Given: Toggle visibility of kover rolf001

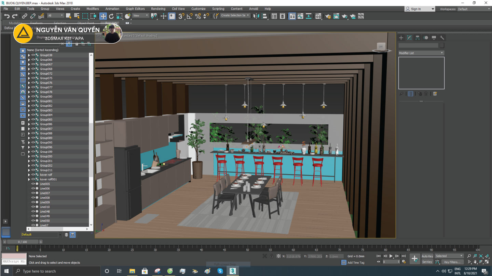Looking at the screenshot, I should point(33,179).
